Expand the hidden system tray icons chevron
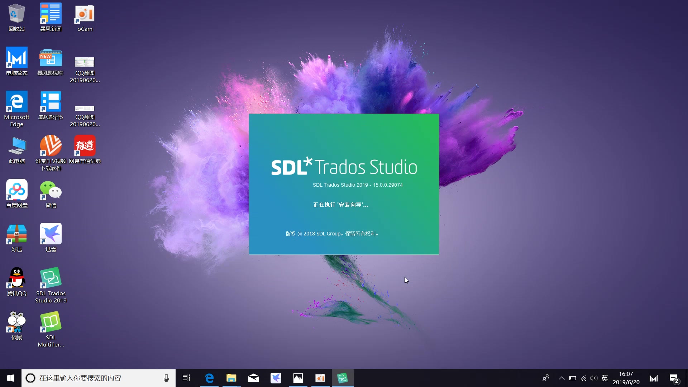Viewport: 688px width, 387px height. [562, 378]
